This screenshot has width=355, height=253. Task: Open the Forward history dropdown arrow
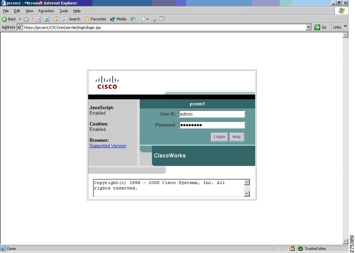pos(32,19)
